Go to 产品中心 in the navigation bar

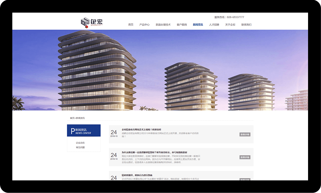point(145,25)
